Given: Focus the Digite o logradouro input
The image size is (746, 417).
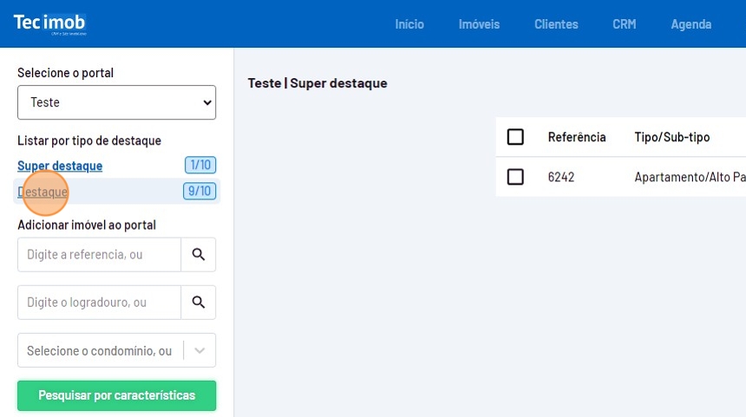Looking at the screenshot, I should coord(99,303).
